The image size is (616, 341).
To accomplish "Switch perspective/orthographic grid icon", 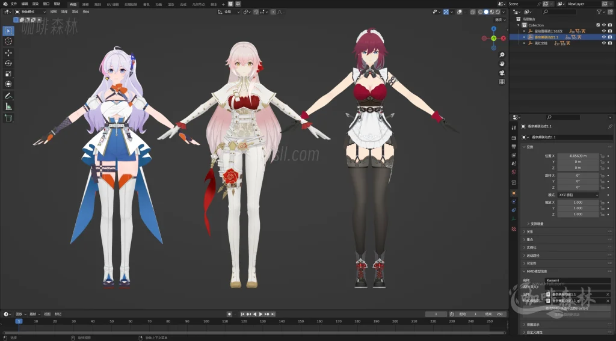I will click(x=502, y=82).
